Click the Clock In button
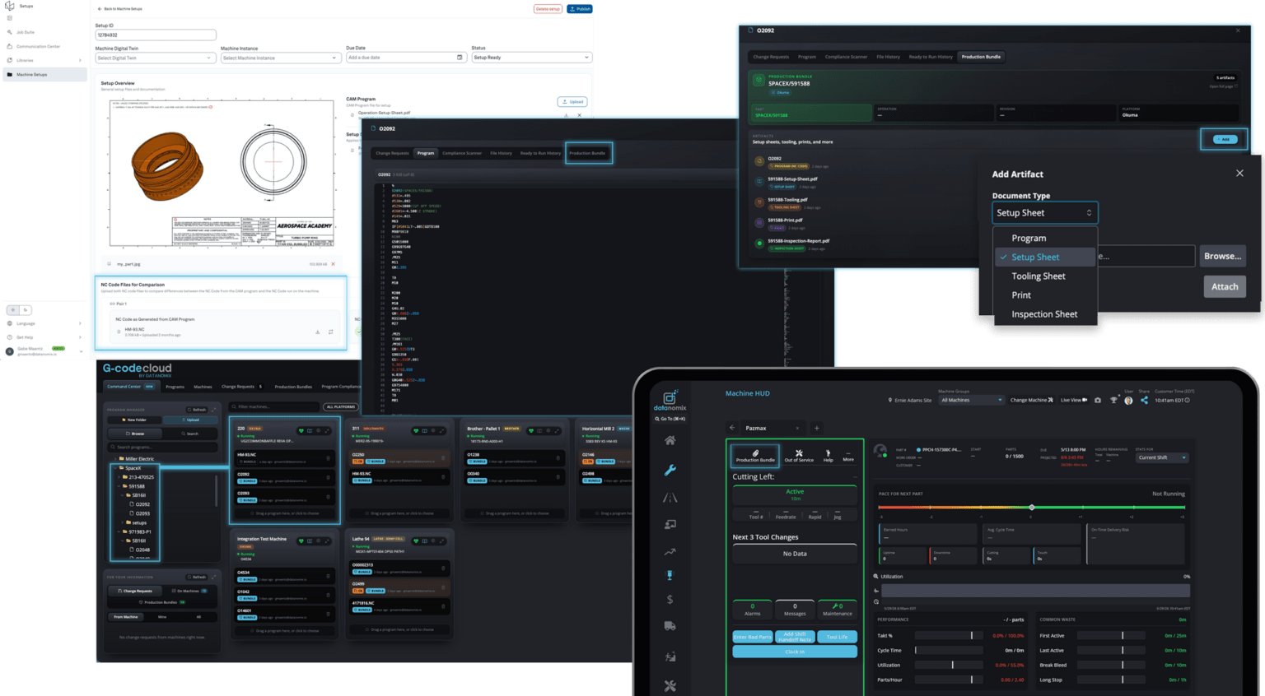 click(795, 652)
